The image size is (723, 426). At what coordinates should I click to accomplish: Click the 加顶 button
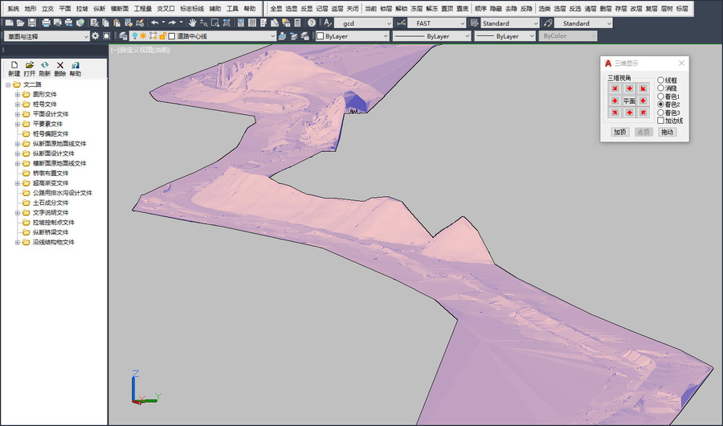click(x=620, y=132)
